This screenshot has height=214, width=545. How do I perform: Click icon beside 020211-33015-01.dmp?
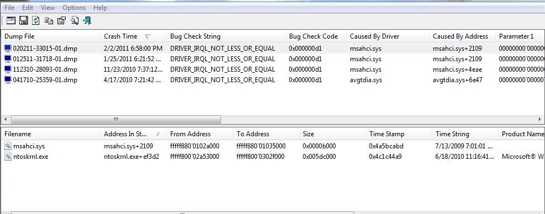pos(8,48)
